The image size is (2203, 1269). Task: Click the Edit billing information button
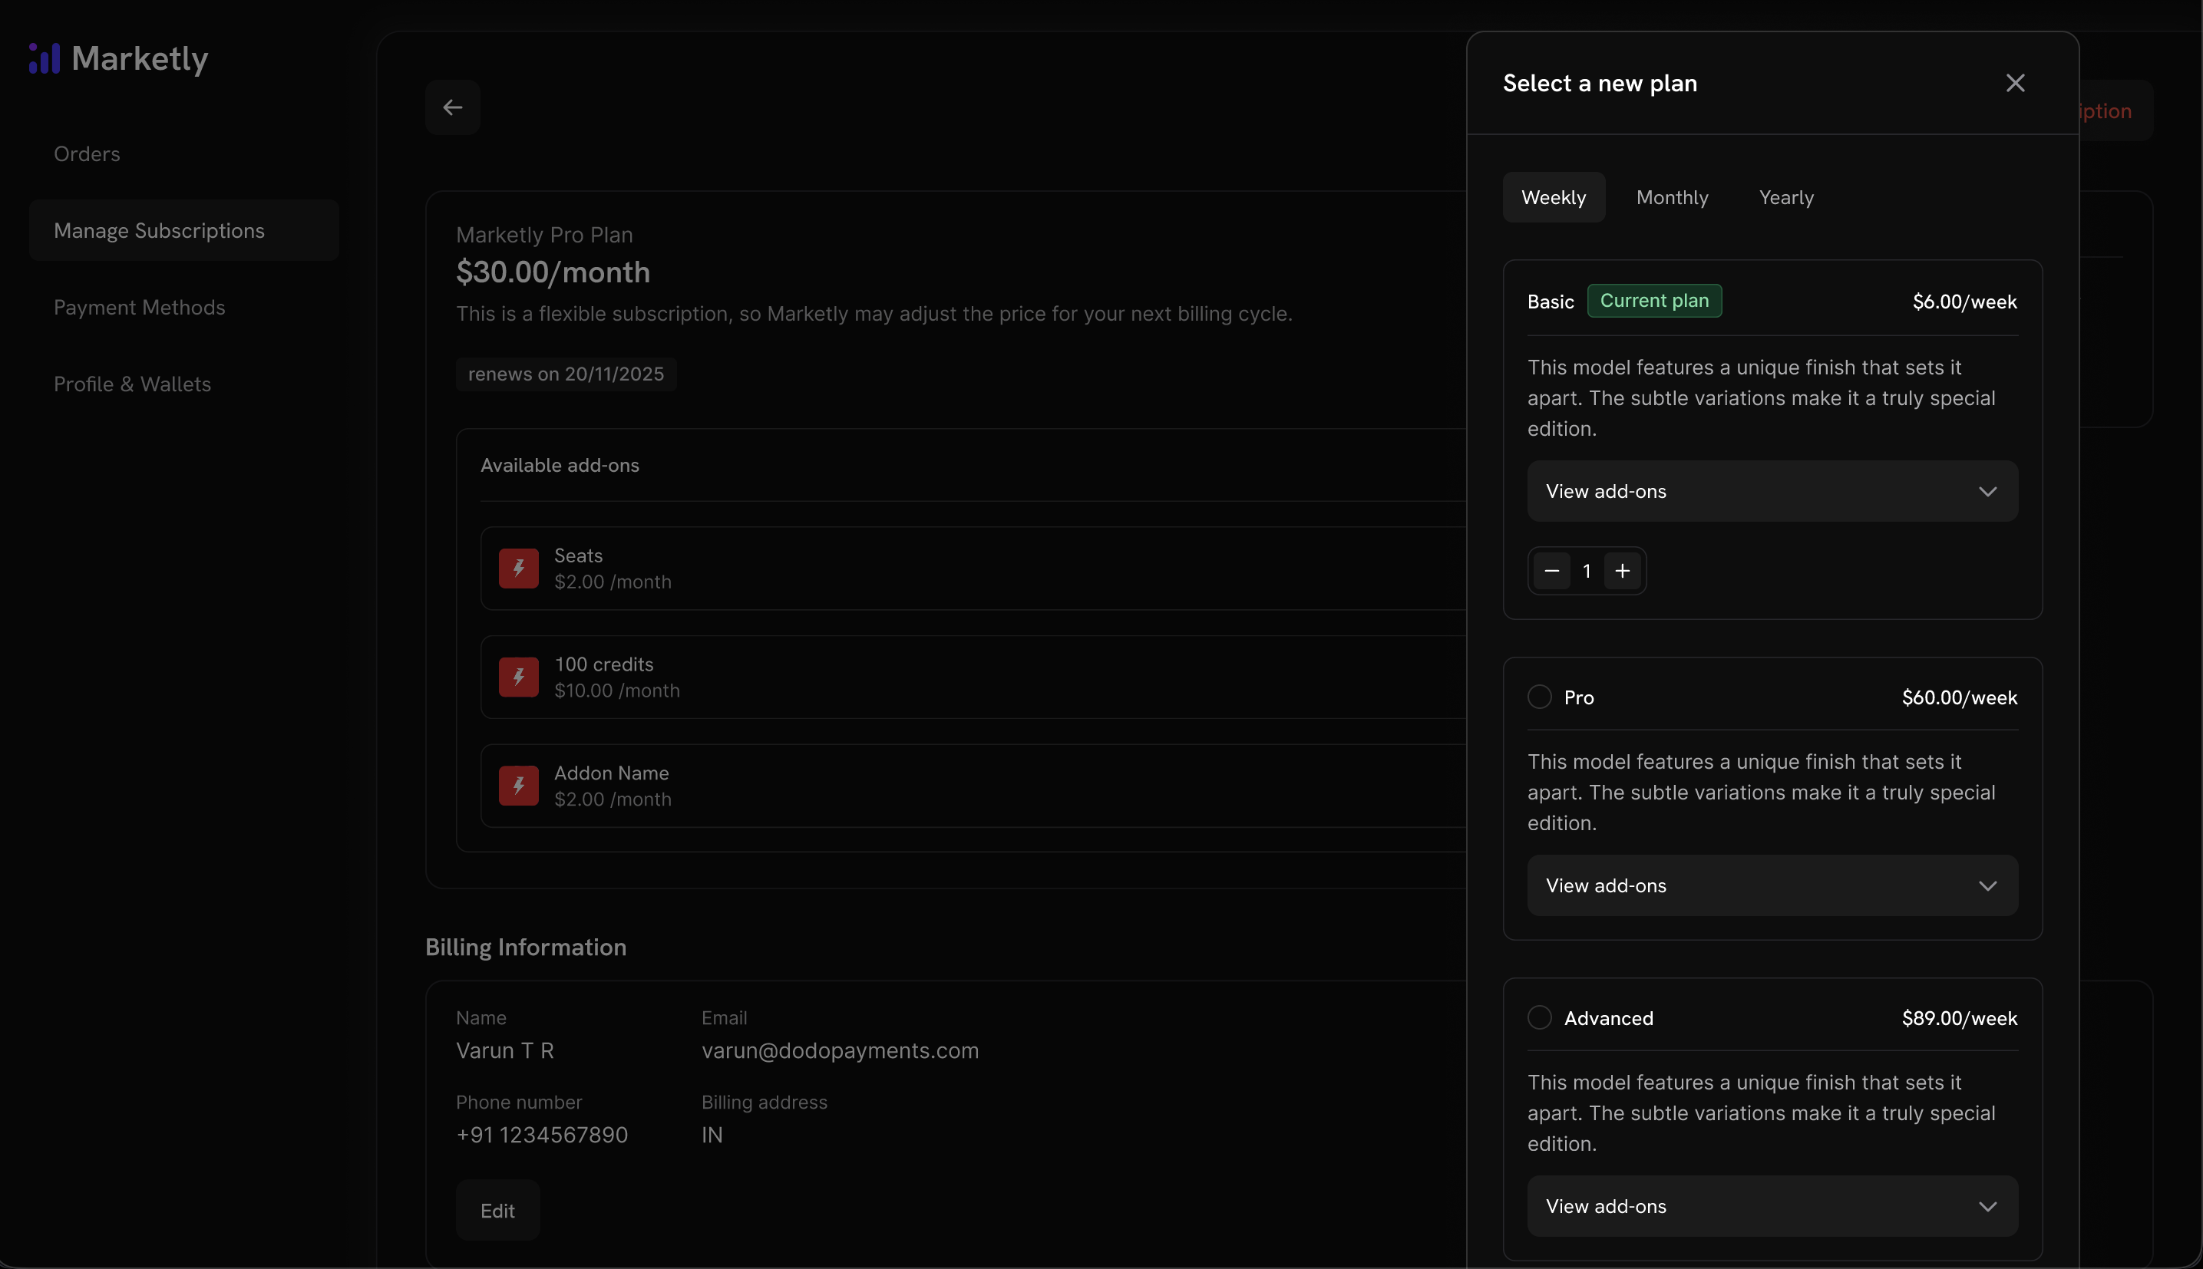click(x=497, y=1210)
